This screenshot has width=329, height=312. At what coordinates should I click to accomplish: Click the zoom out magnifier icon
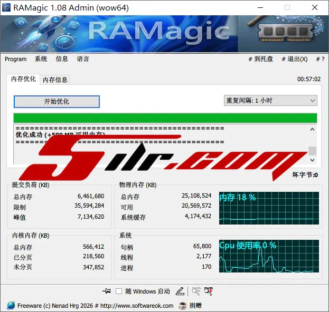(196, 291)
